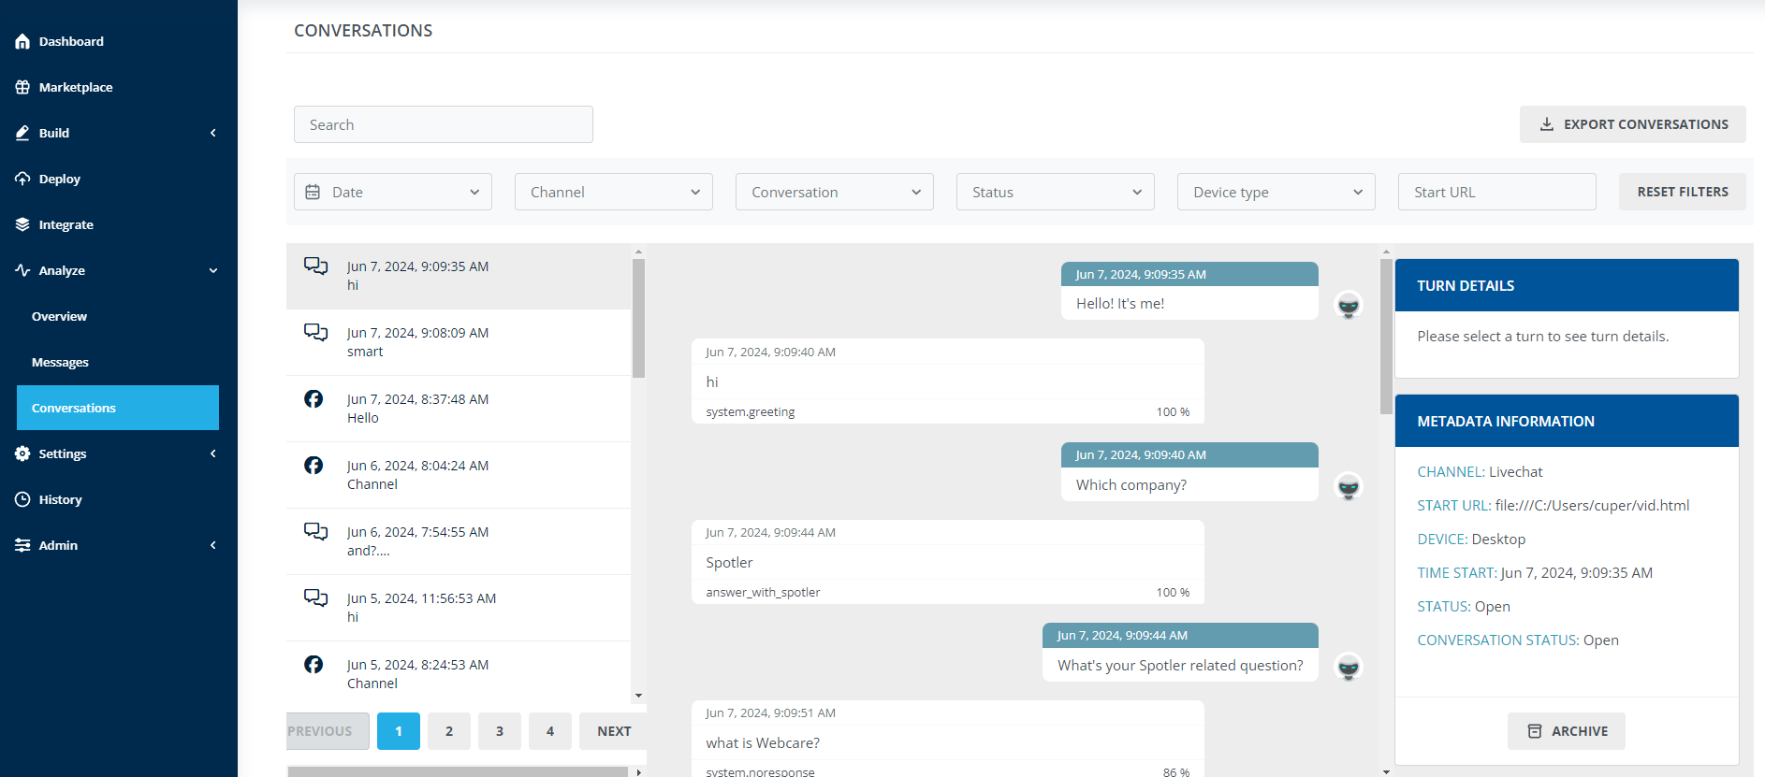The height and width of the screenshot is (777, 1765).
Task: Click the Reset Filters button
Action: (x=1683, y=192)
